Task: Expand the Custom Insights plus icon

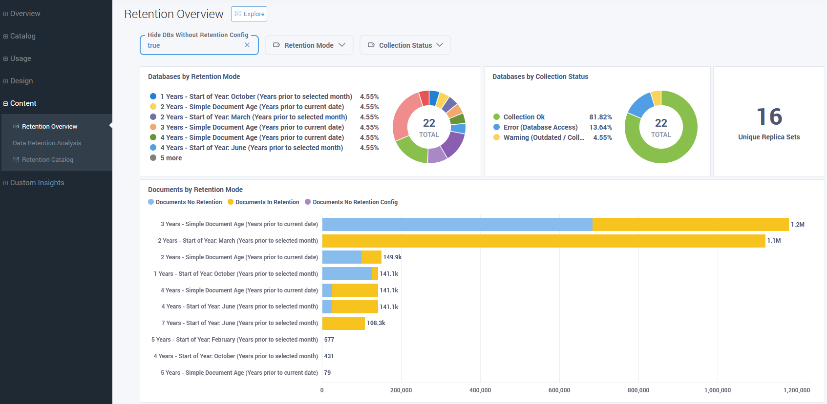Action: click(x=5, y=183)
